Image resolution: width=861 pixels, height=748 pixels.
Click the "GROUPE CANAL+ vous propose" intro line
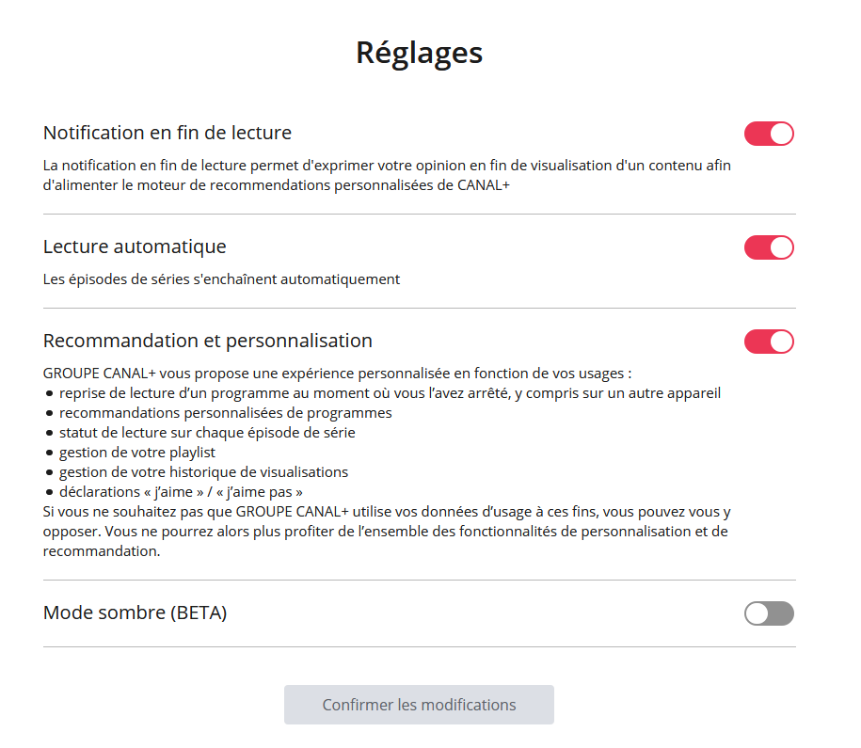(338, 374)
